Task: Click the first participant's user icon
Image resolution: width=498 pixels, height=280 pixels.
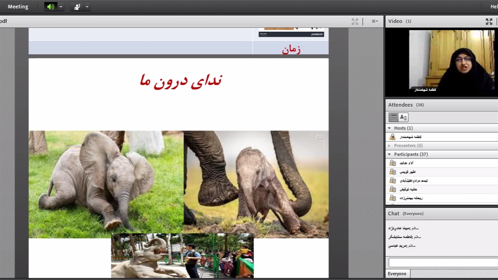Action: pyautogui.click(x=393, y=163)
